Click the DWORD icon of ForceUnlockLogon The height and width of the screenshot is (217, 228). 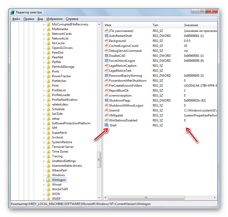pos(106,60)
